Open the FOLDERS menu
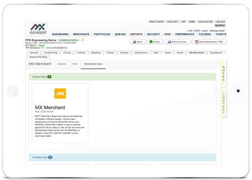Image resolution: width=252 pixels, height=180 pixels. pos(205,34)
